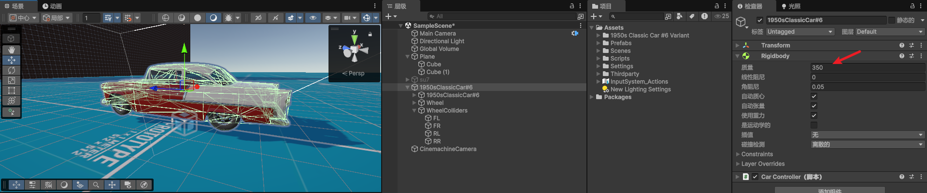Screen dimensions: 927x193
Task: Open Car Controller preset settings icon
Action: click(912, 177)
